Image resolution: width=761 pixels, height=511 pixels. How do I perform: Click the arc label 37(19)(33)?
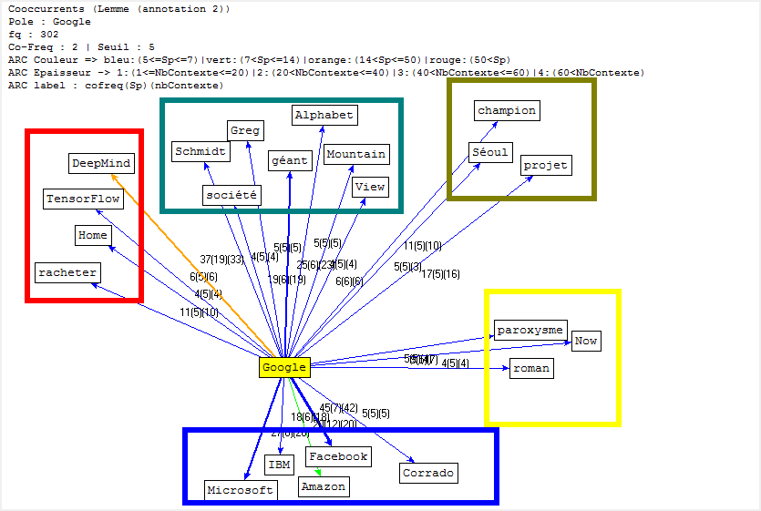tap(221, 260)
